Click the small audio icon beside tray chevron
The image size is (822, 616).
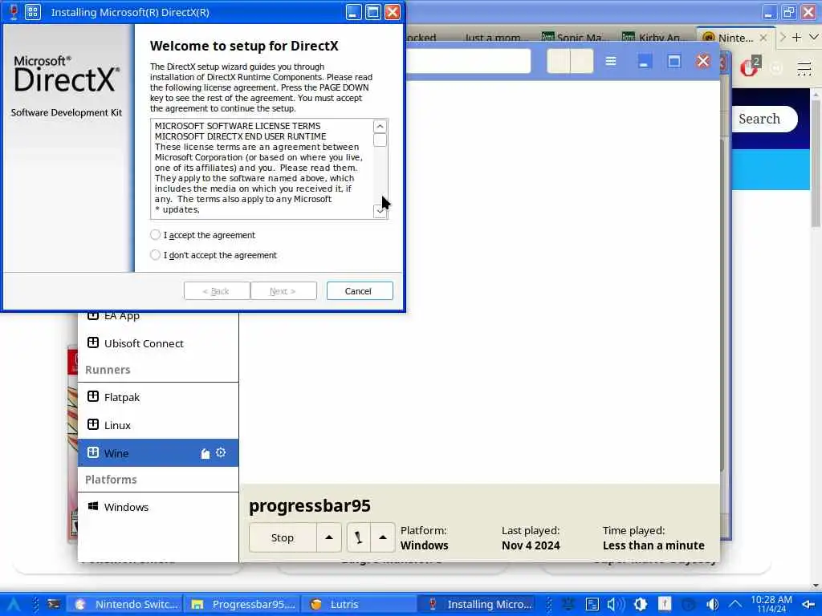tap(713, 605)
